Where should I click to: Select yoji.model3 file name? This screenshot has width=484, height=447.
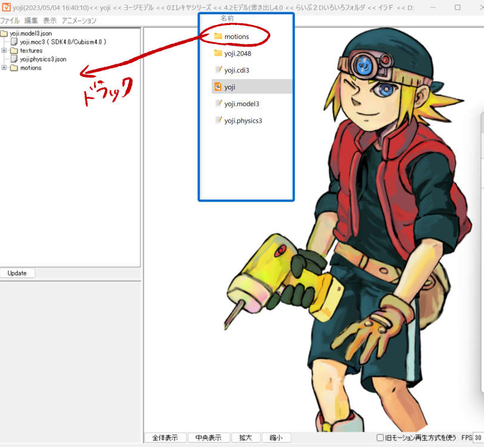click(x=241, y=104)
